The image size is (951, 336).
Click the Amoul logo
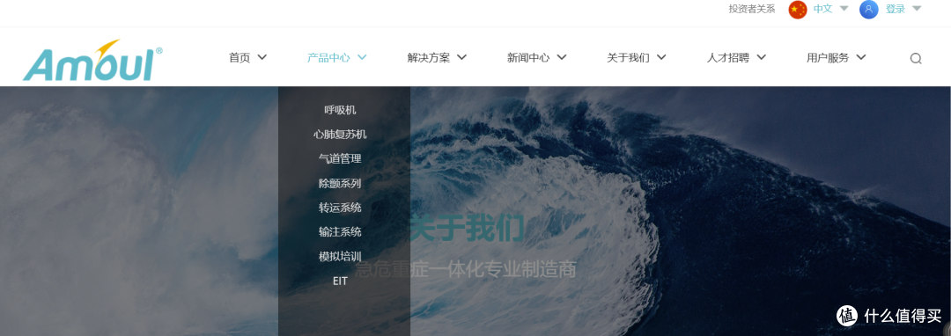[92, 61]
